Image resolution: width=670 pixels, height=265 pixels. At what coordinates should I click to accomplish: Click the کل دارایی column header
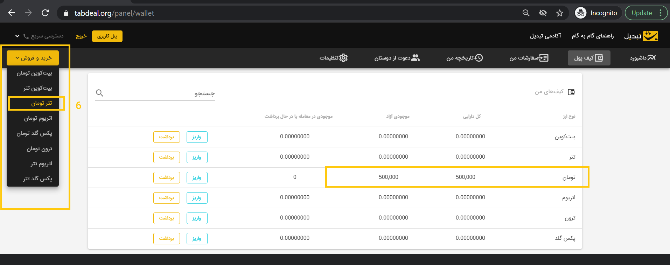[472, 116]
